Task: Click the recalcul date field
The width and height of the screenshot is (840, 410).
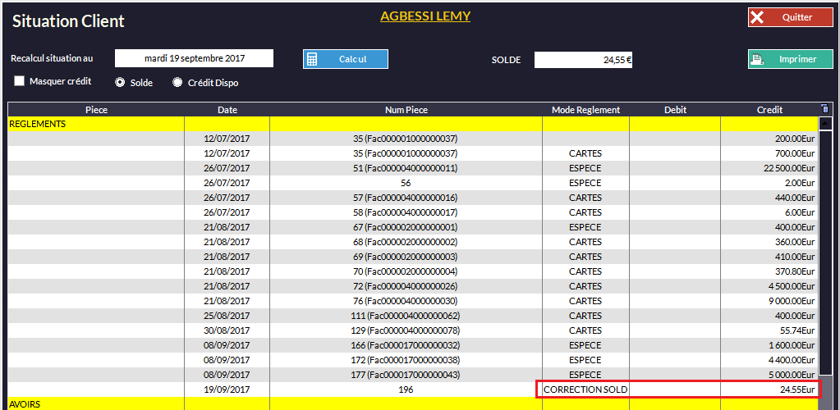Action: [x=194, y=58]
